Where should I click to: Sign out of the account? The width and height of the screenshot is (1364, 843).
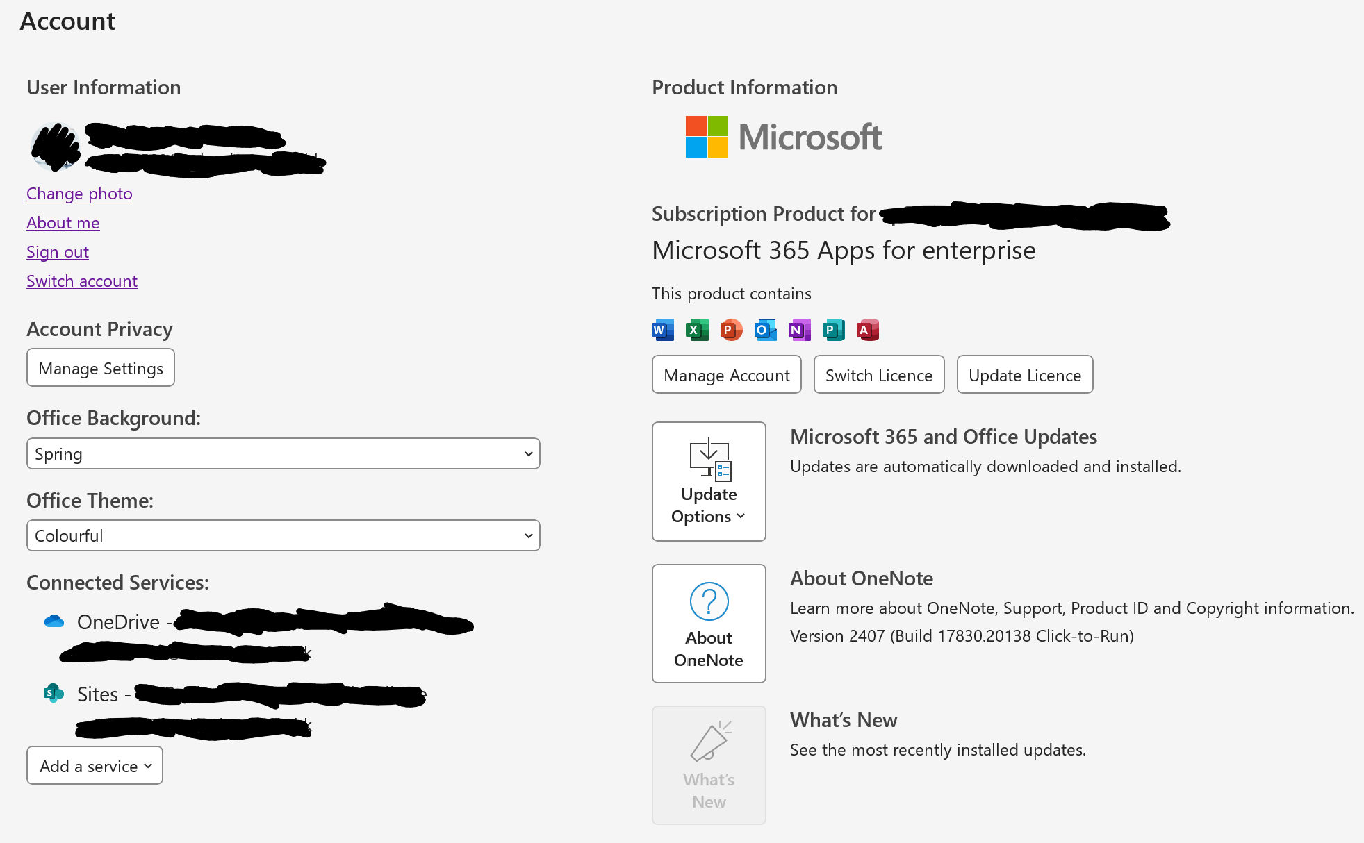coord(57,251)
